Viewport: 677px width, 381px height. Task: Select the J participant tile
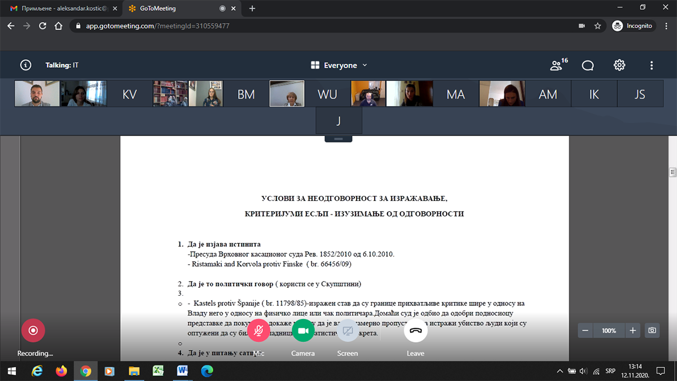click(x=338, y=121)
